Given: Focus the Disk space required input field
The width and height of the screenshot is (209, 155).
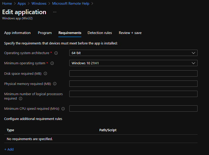Looking at the screenshot, I should (133, 73).
